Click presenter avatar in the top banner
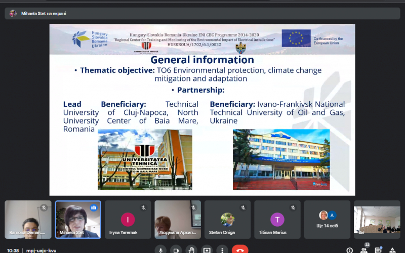The width and height of the screenshot is (405, 253). [x=13, y=14]
